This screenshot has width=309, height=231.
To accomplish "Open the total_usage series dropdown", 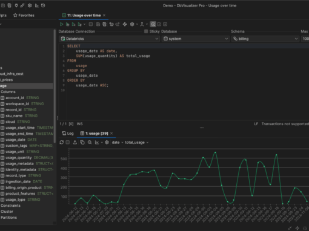I will (137, 142).
